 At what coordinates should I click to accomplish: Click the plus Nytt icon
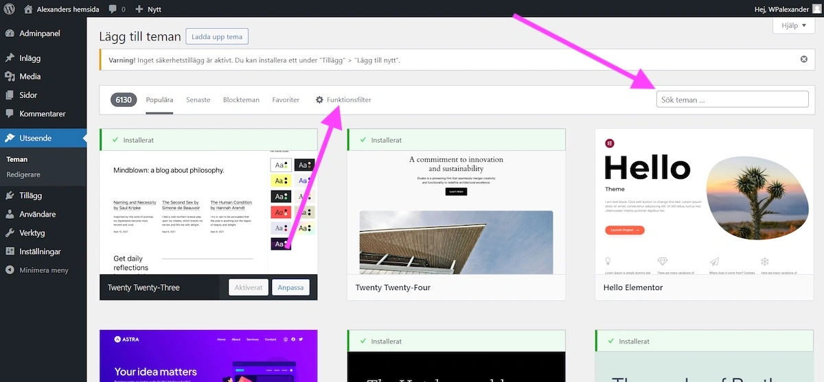tap(139, 10)
